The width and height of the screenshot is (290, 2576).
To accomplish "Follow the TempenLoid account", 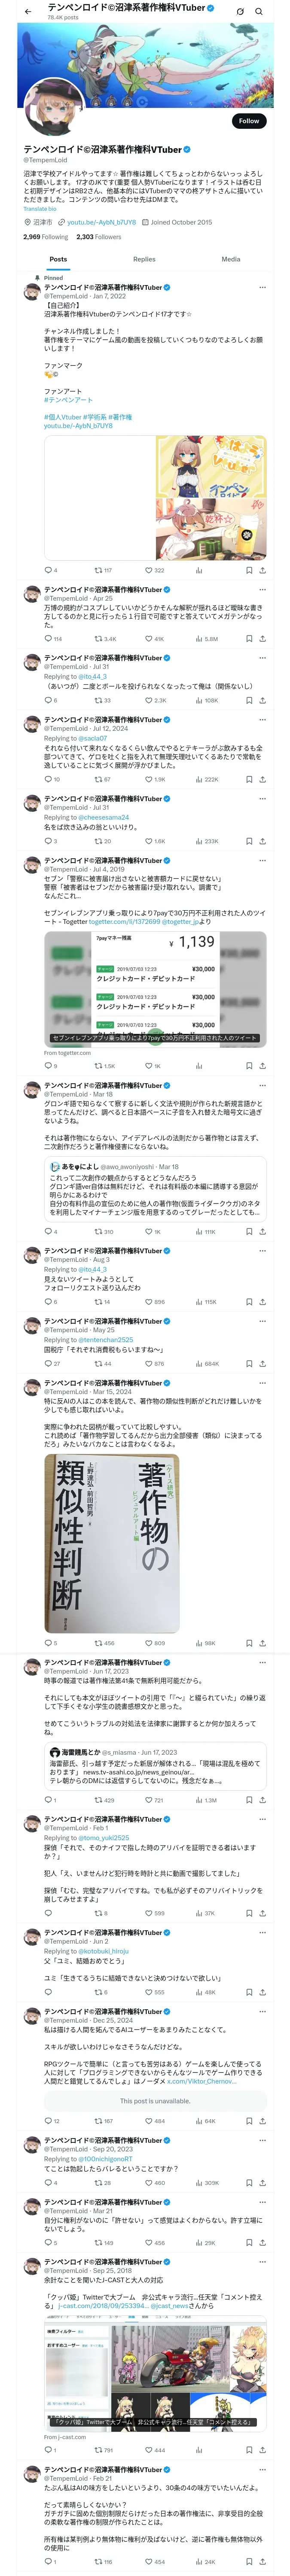I will click(248, 121).
